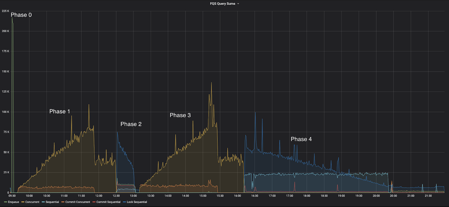
Task: Click the yellow Concurrent color swatch
Action: pyautogui.click(x=23, y=202)
